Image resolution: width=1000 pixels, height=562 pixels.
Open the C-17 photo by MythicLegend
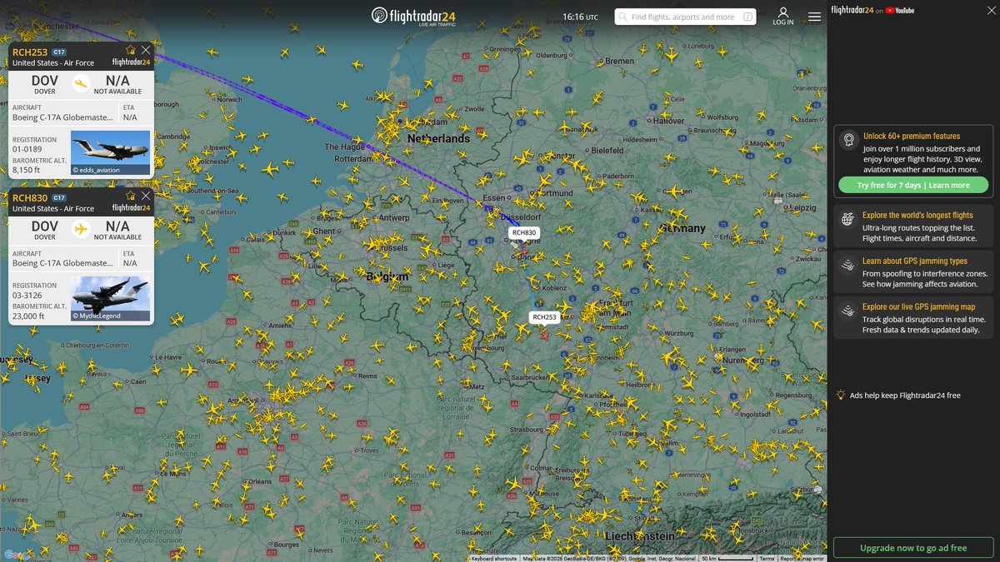pyautogui.click(x=111, y=298)
